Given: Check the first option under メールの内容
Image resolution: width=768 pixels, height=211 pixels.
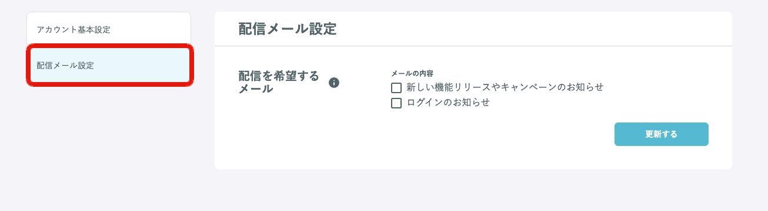Looking at the screenshot, I should tap(396, 88).
